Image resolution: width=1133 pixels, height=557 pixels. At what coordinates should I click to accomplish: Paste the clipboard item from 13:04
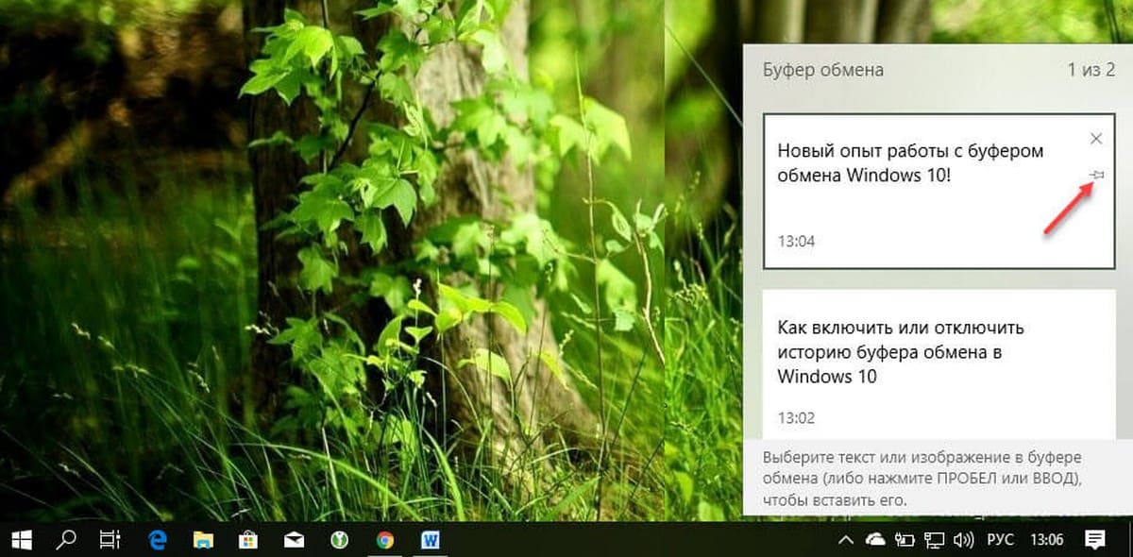pyautogui.click(x=939, y=192)
